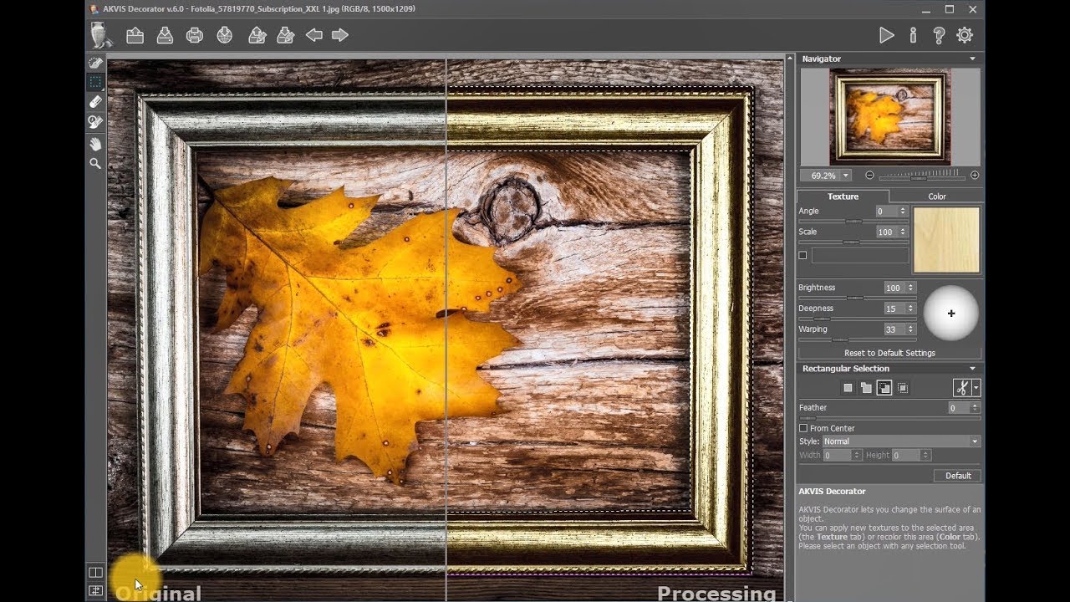Select the History Brush tool

coord(96,122)
